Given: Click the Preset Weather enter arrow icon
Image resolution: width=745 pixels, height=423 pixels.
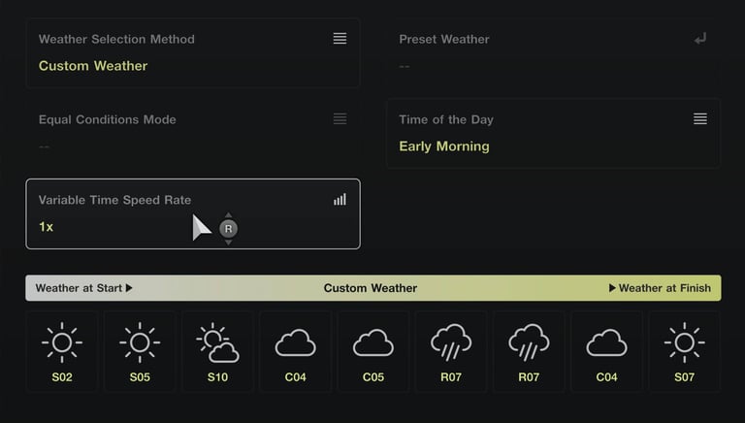Looking at the screenshot, I should 700,39.
